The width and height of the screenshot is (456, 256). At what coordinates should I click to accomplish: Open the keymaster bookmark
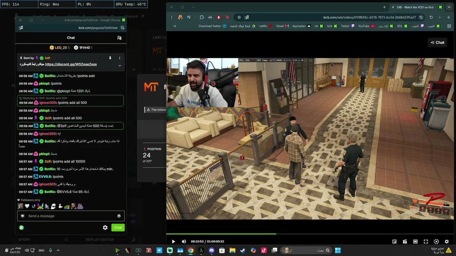pos(301,26)
